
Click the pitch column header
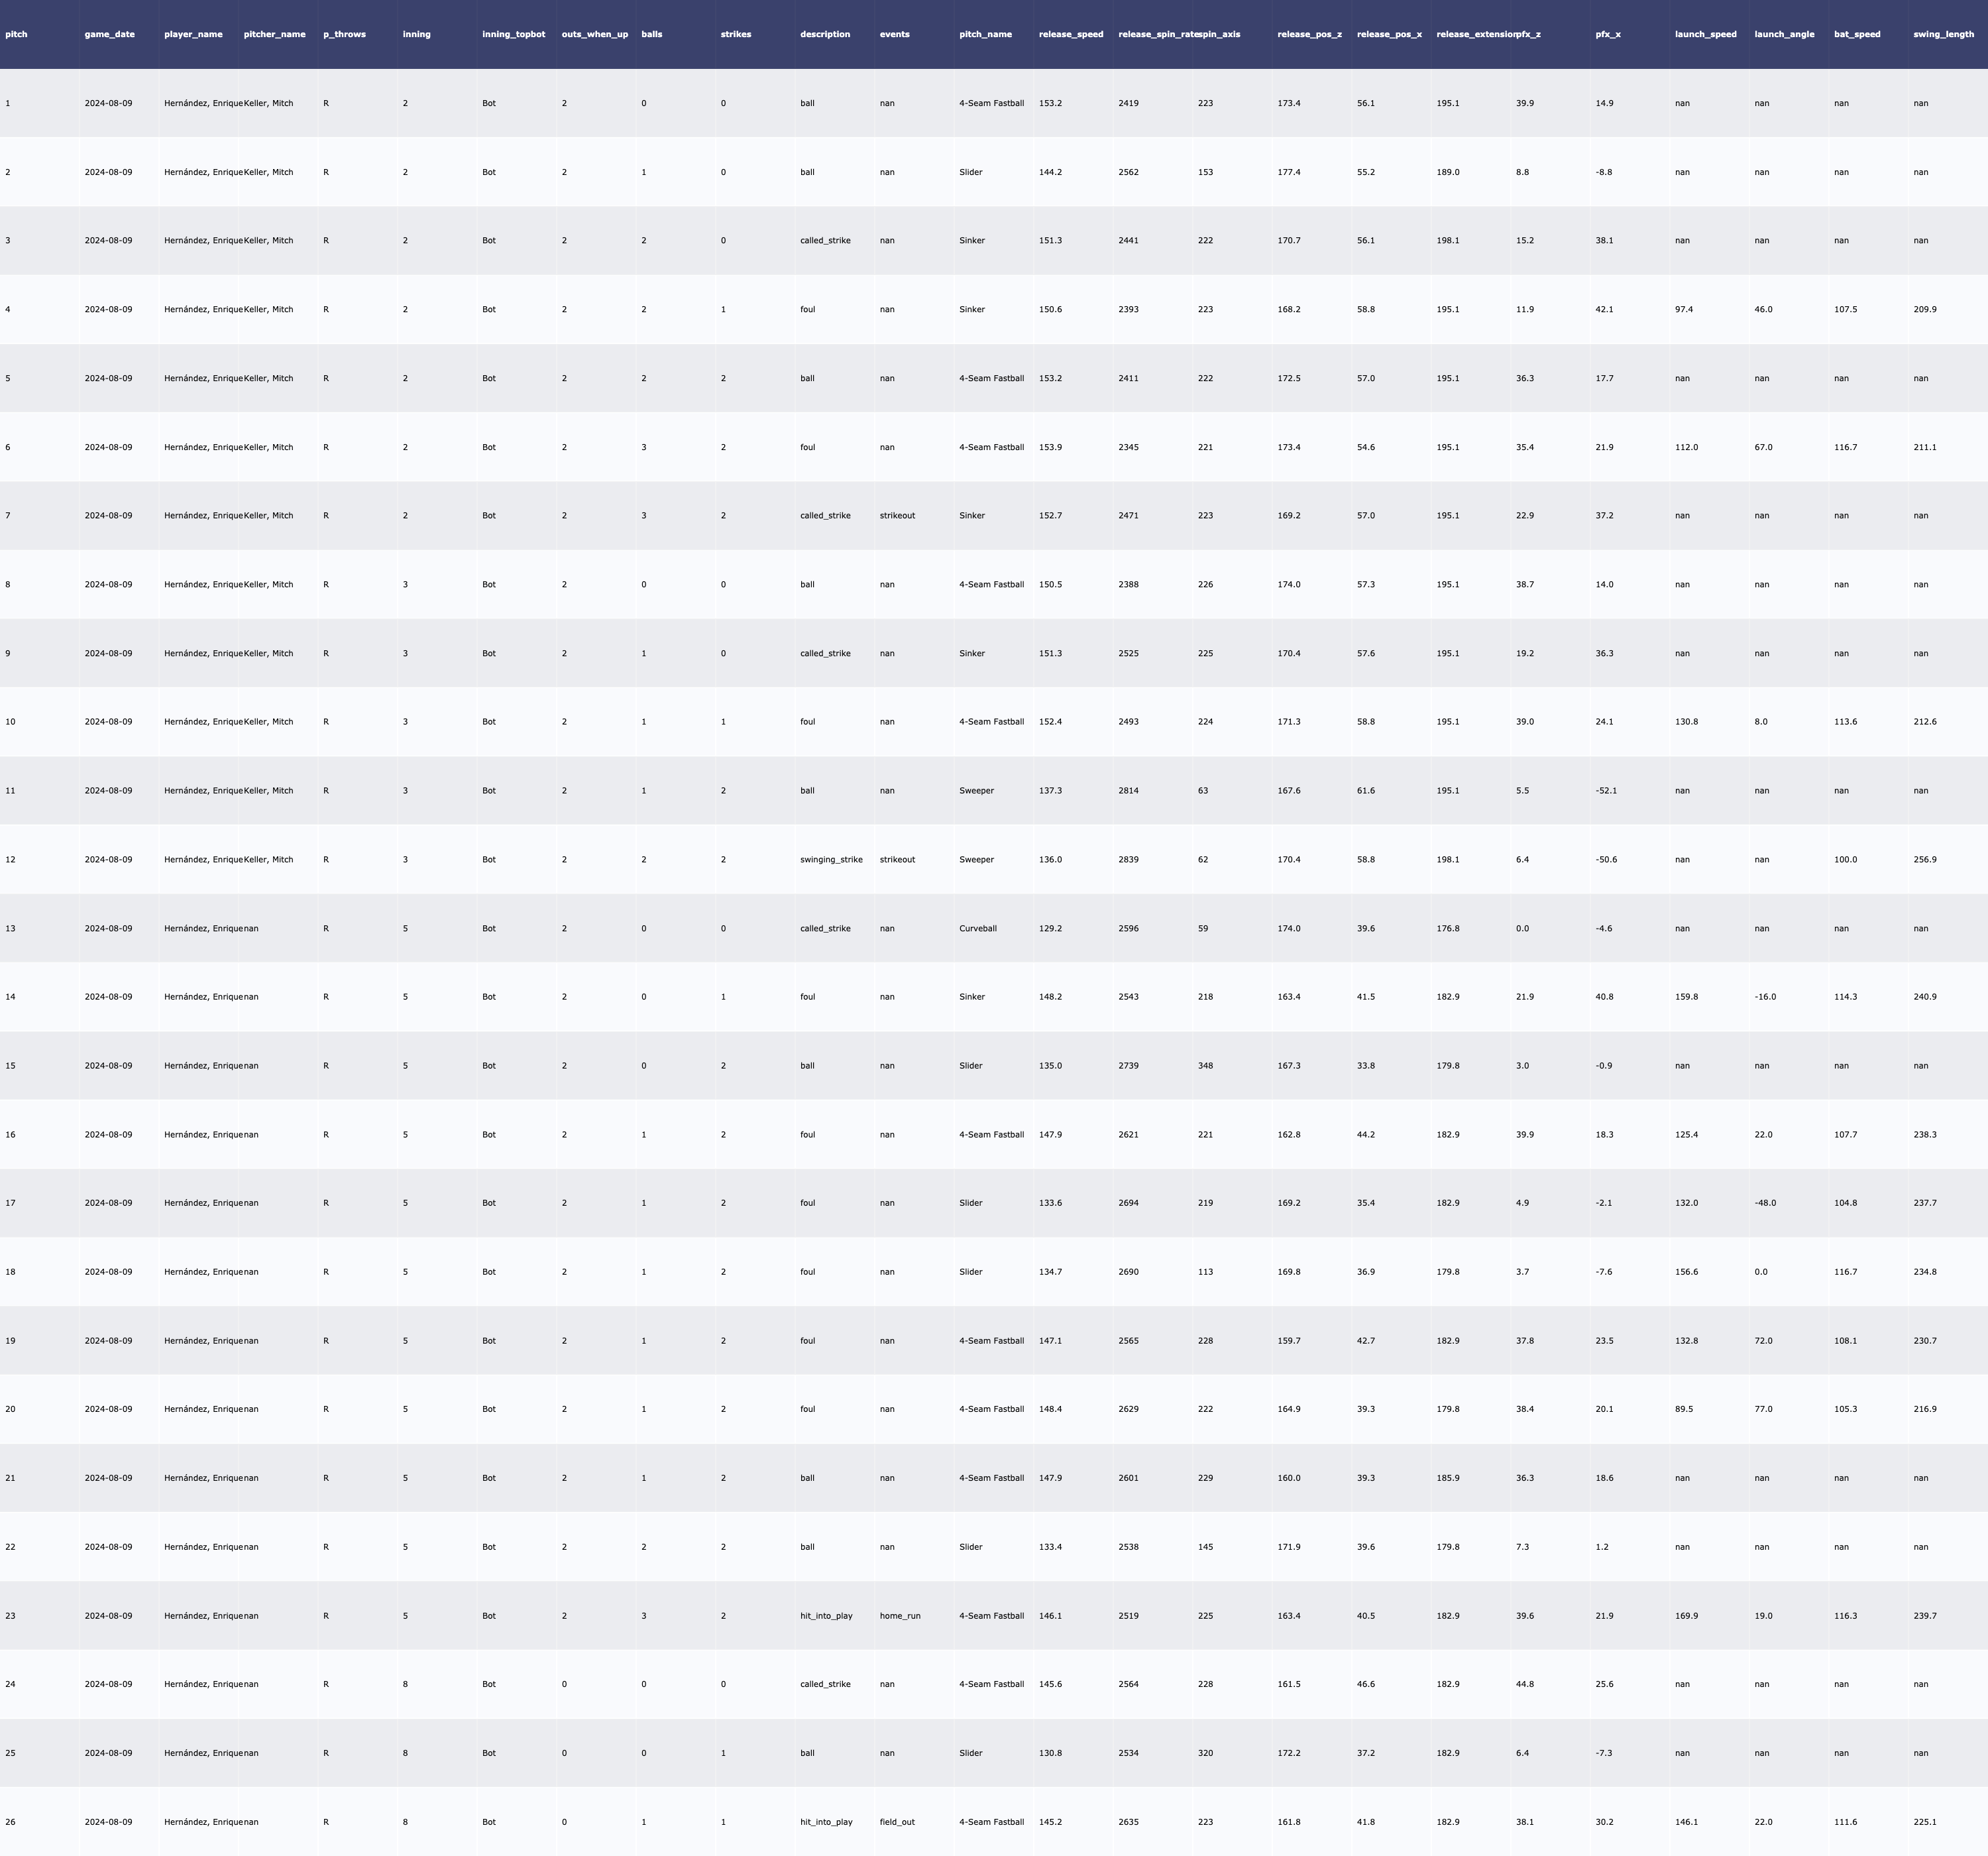click(17, 34)
